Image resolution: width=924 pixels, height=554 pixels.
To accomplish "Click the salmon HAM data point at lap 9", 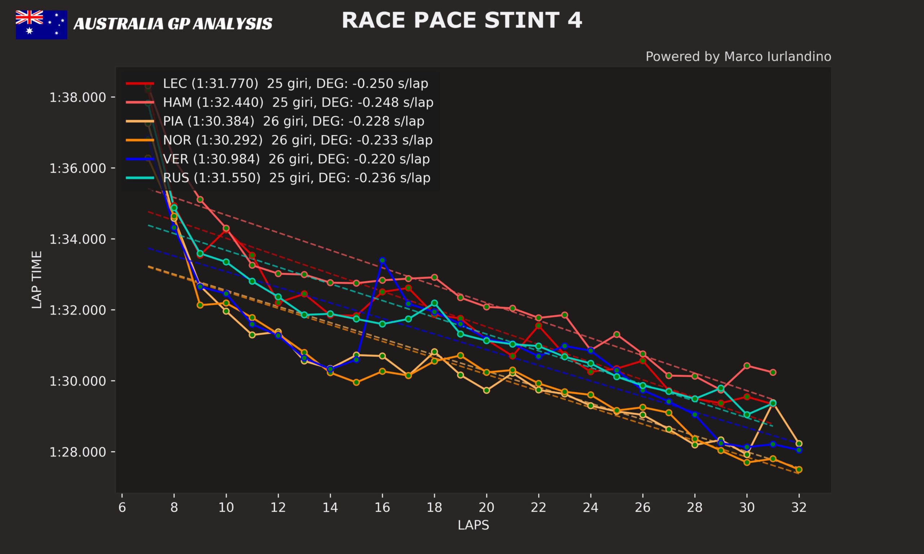I will tap(200, 199).
